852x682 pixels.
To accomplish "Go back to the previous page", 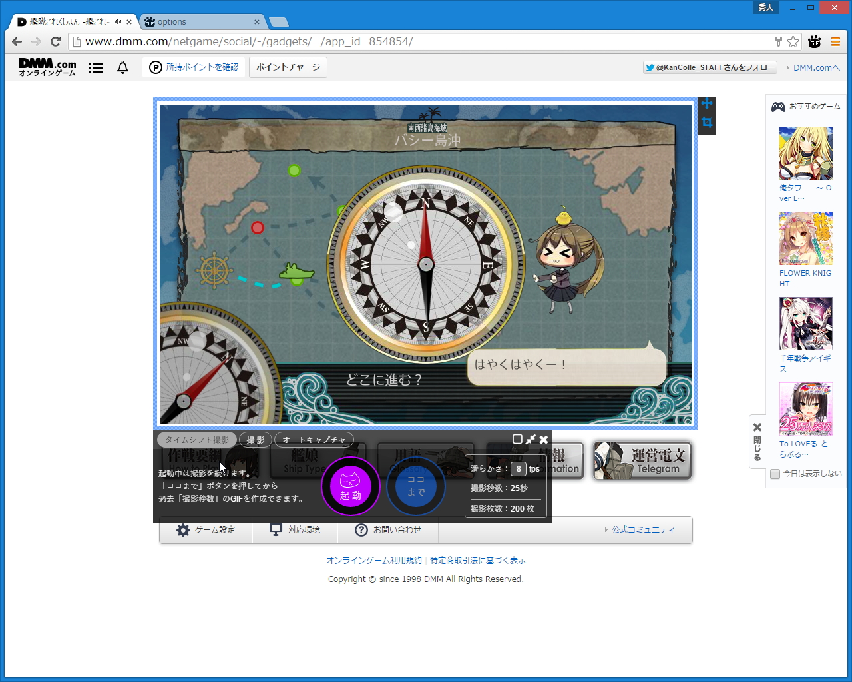I will point(17,41).
